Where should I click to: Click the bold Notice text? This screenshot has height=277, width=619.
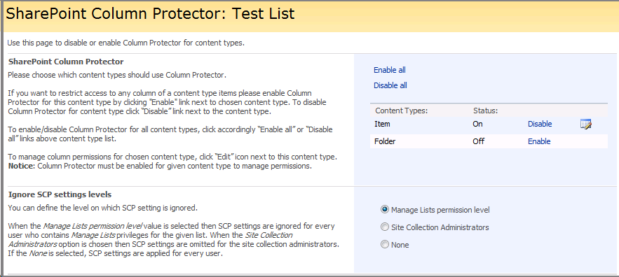point(21,166)
